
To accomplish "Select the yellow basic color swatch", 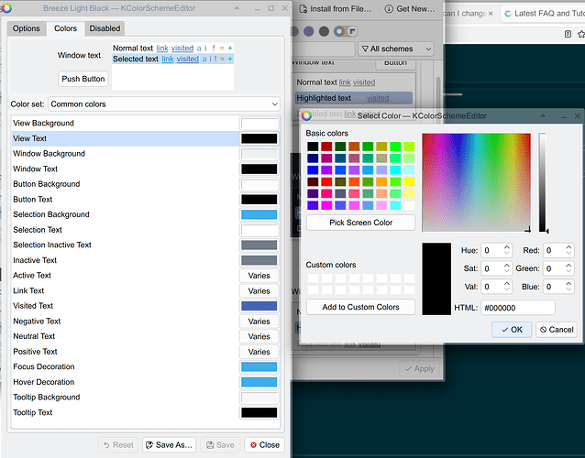I will pyautogui.click(x=409, y=181).
